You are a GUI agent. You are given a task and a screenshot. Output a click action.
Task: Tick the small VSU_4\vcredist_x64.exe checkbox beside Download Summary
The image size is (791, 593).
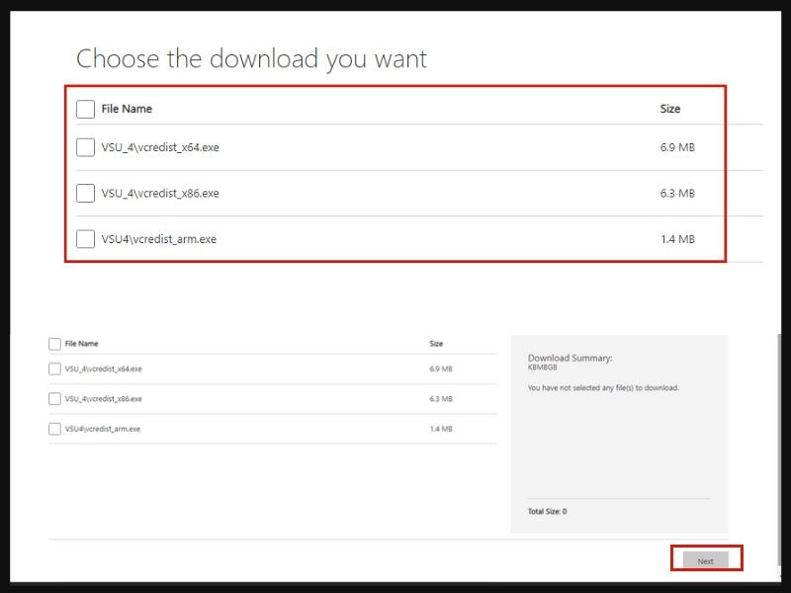(54, 369)
